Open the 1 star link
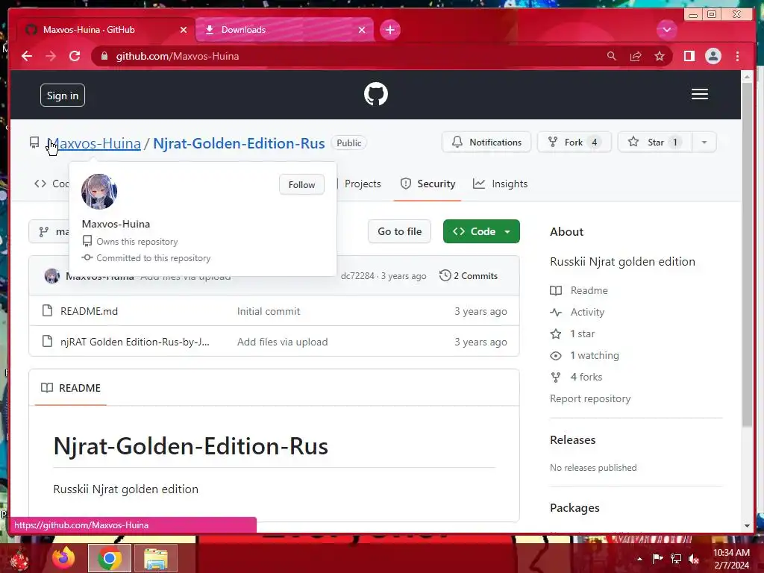Viewport: 764px width, 573px height. click(572, 334)
